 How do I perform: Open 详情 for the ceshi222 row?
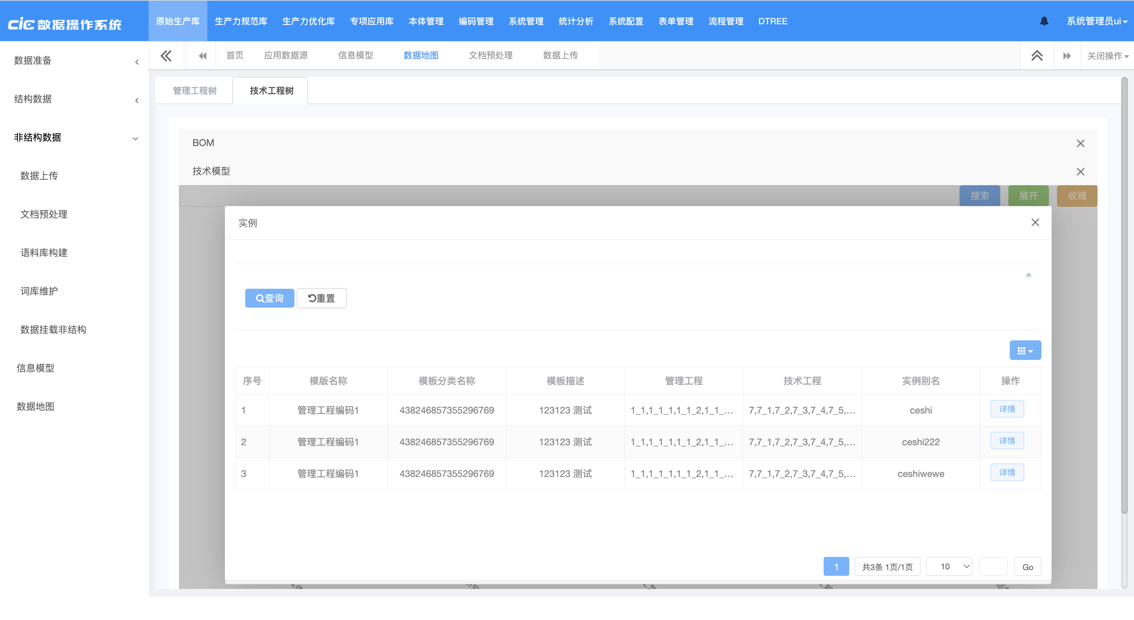1007,441
